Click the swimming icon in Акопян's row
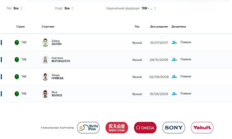This screenshot has height=139, width=232. (x=174, y=42)
